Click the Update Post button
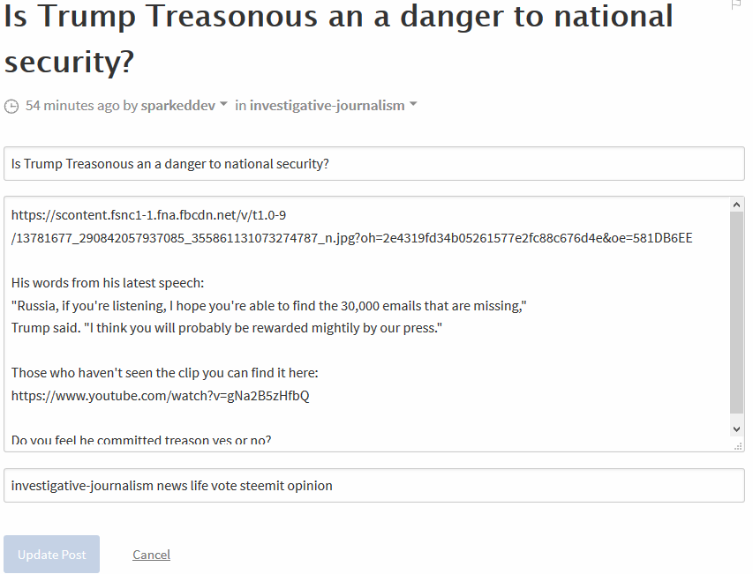The width and height of the screenshot is (753, 574). (x=52, y=555)
